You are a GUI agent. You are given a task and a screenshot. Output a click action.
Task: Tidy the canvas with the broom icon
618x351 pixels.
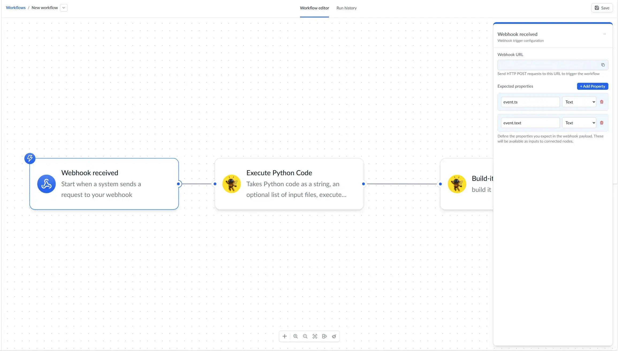334,336
